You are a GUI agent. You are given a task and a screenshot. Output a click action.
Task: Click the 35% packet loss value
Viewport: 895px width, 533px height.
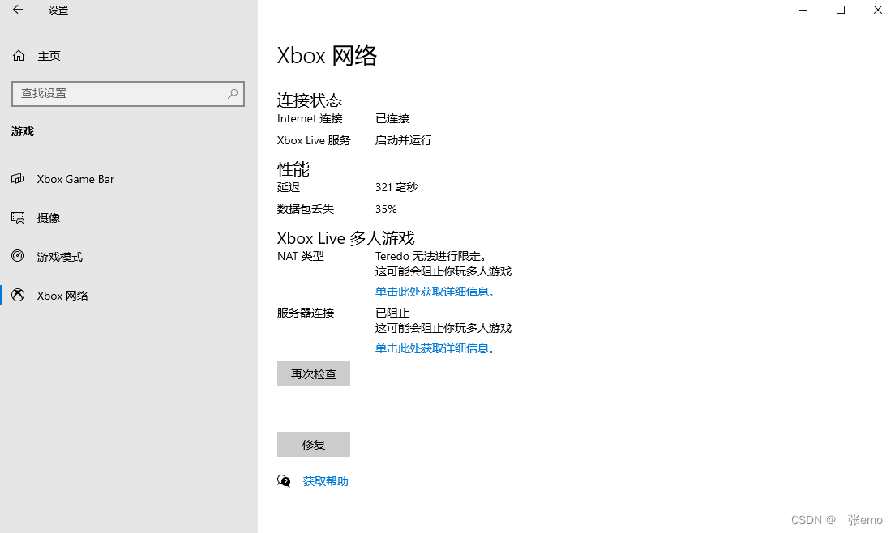(x=386, y=209)
